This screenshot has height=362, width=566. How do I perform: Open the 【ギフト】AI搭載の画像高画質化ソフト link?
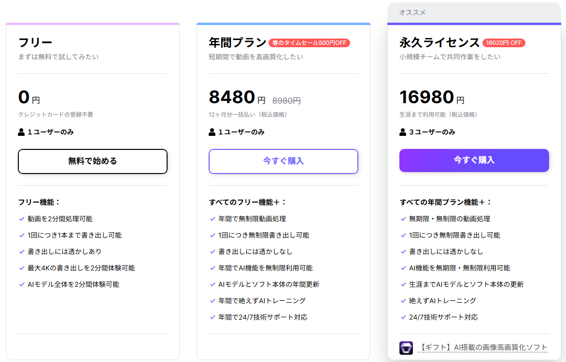[x=482, y=348]
